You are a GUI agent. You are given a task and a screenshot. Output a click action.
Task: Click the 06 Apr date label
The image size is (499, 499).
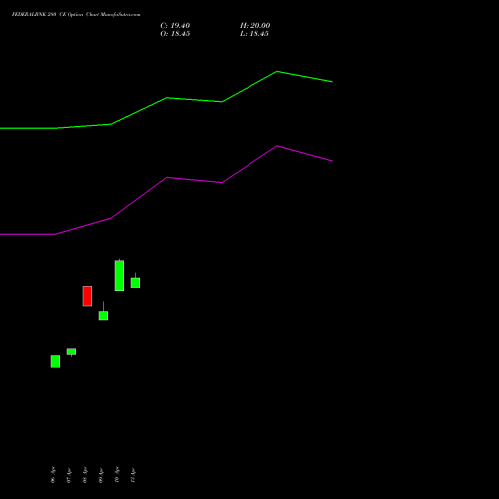[x=53, y=475]
